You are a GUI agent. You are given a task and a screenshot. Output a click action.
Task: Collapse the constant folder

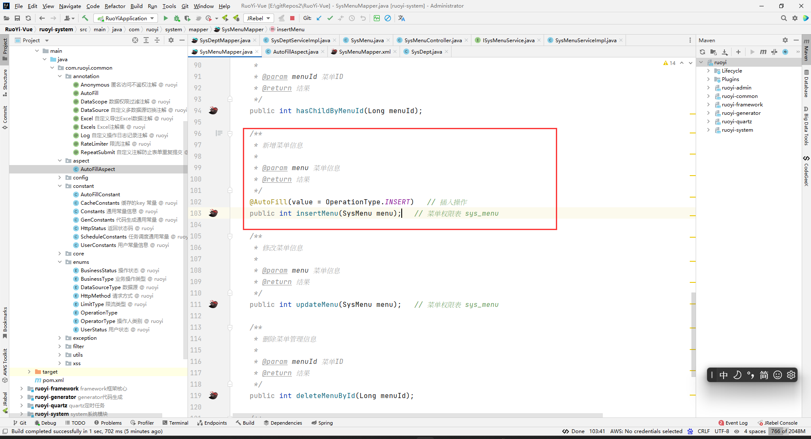pyautogui.click(x=60, y=186)
